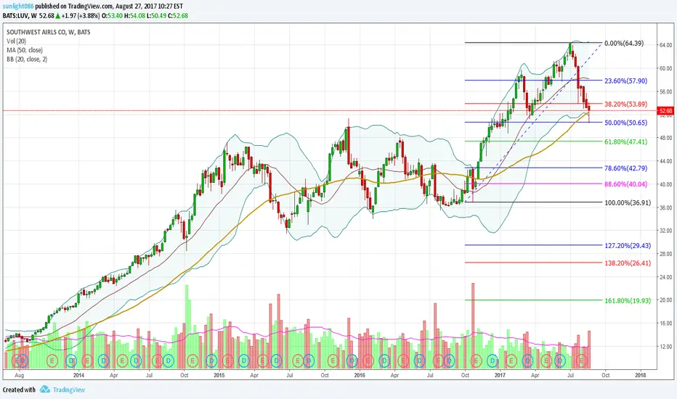Click the 78.60%(42.79) Fibonacci label

pyautogui.click(x=625, y=168)
